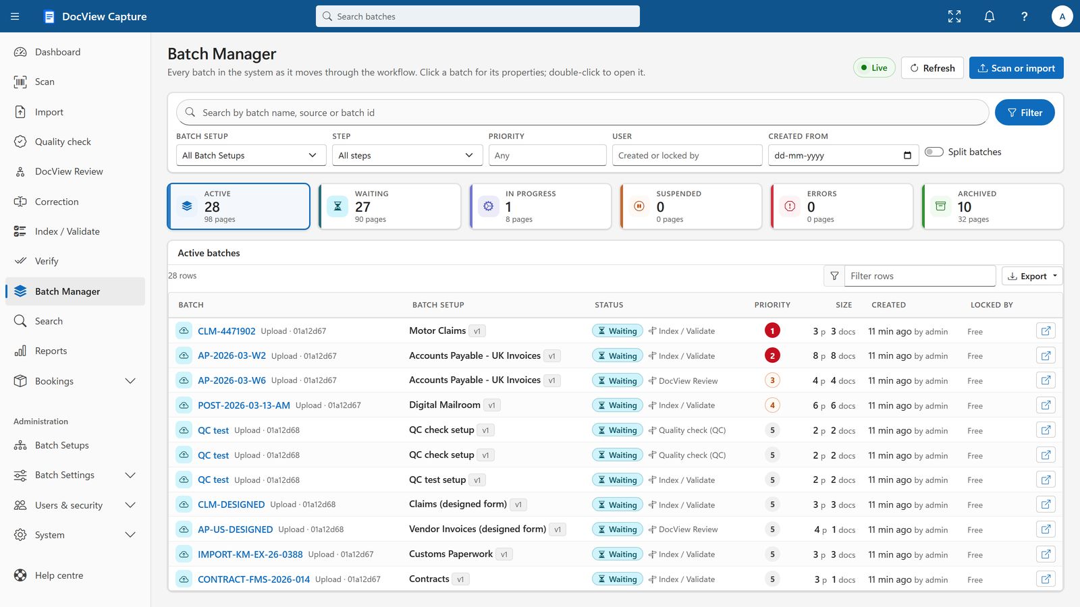
Task: Open the Export dropdown
Action: [x=1032, y=276]
